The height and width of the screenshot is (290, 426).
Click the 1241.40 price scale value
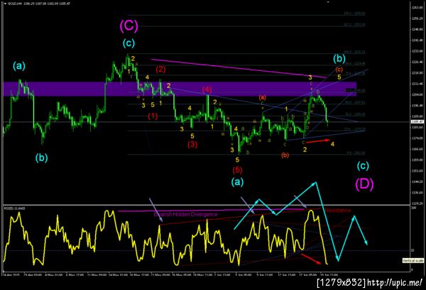click(x=417, y=40)
